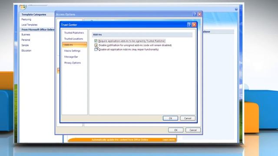This screenshot has height=156, width=278.
Task: Select Local Templates category
Action: coord(30,25)
